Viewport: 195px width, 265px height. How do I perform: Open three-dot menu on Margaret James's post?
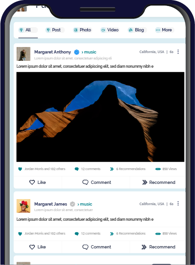pos(178,204)
